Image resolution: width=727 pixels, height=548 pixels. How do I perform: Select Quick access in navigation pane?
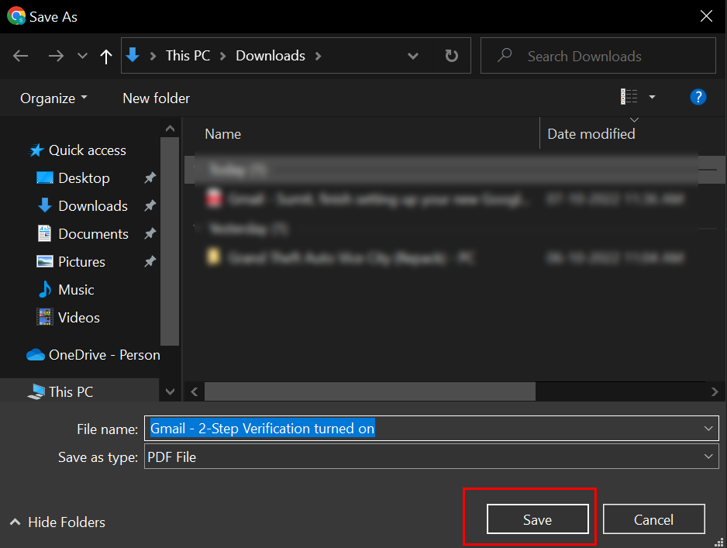[87, 150]
